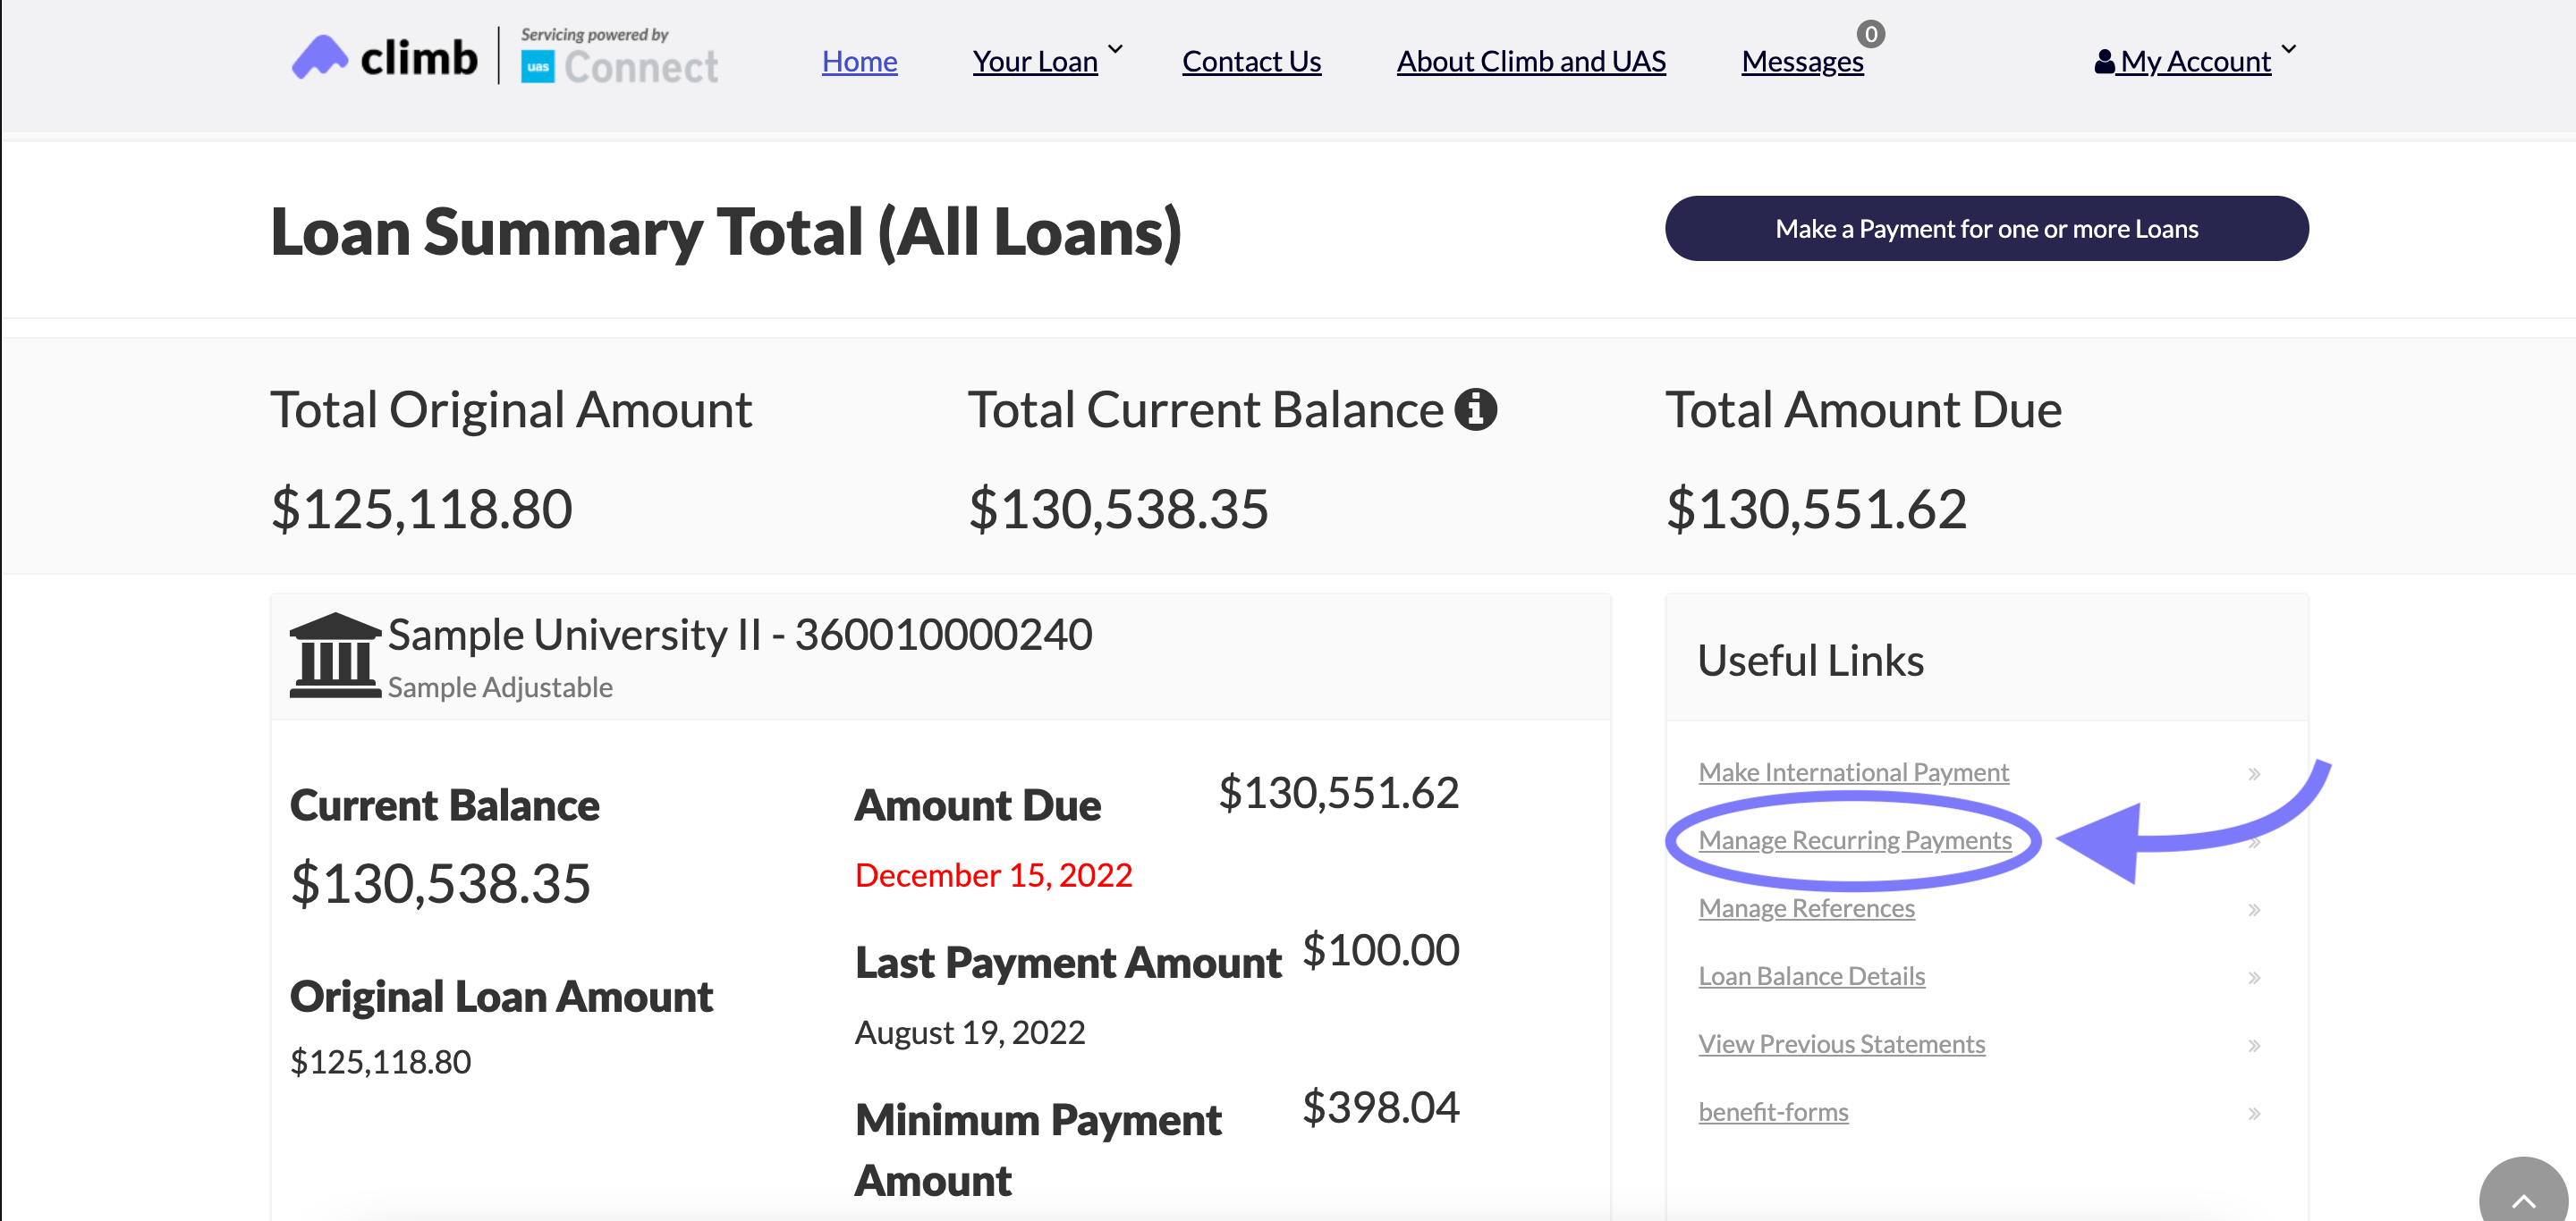Go to Contact Us page
Image resolution: width=2576 pixels, height=1221 pixels.
pyautogui.click(x=1251, y=62)
